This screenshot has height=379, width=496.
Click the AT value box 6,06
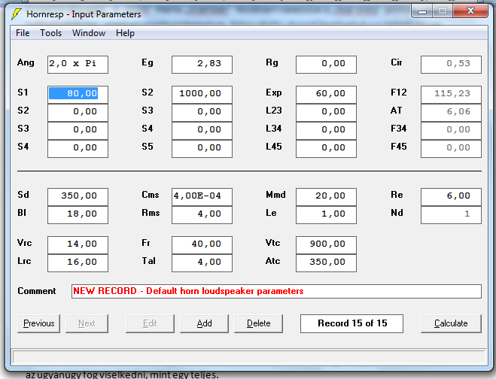click(x=451, y=112)
